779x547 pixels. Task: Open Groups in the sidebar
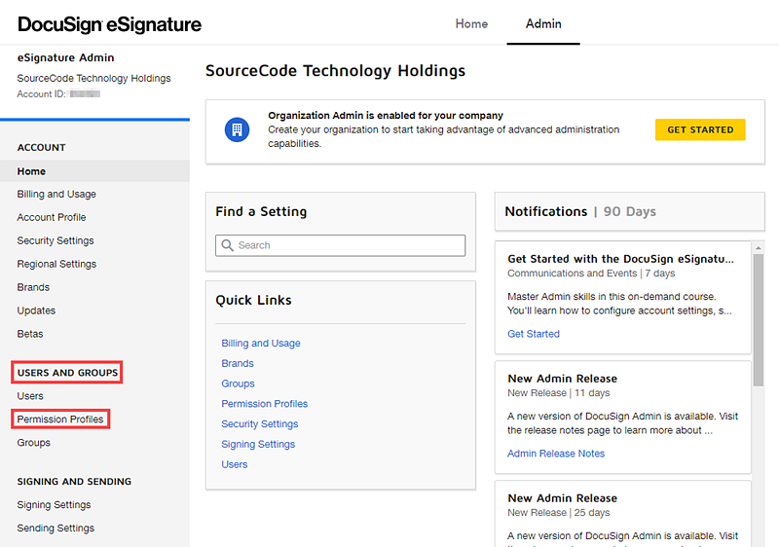tap(33, 443)
